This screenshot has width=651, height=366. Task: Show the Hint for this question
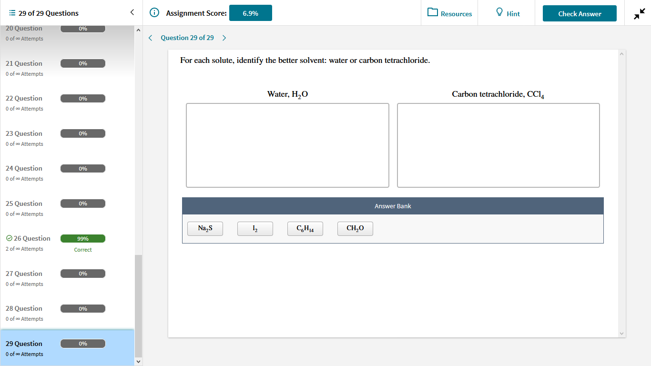coord(508,13)
